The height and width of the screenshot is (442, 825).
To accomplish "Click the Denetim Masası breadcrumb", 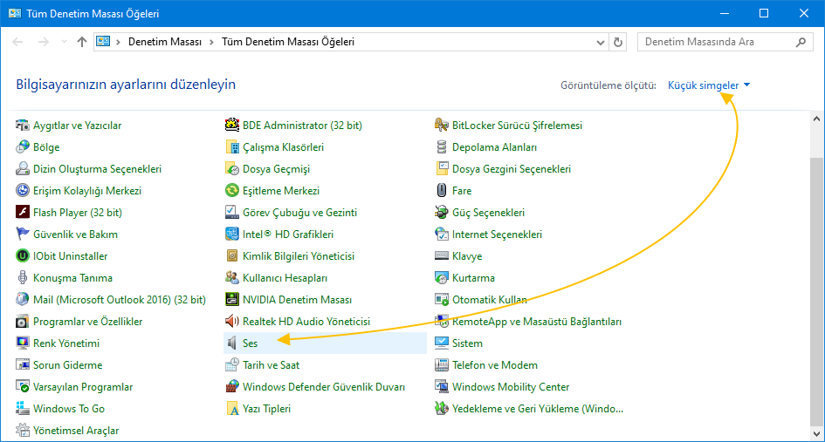I will point(165,42).
